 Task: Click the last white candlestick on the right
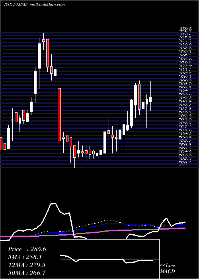pos(150,100)
